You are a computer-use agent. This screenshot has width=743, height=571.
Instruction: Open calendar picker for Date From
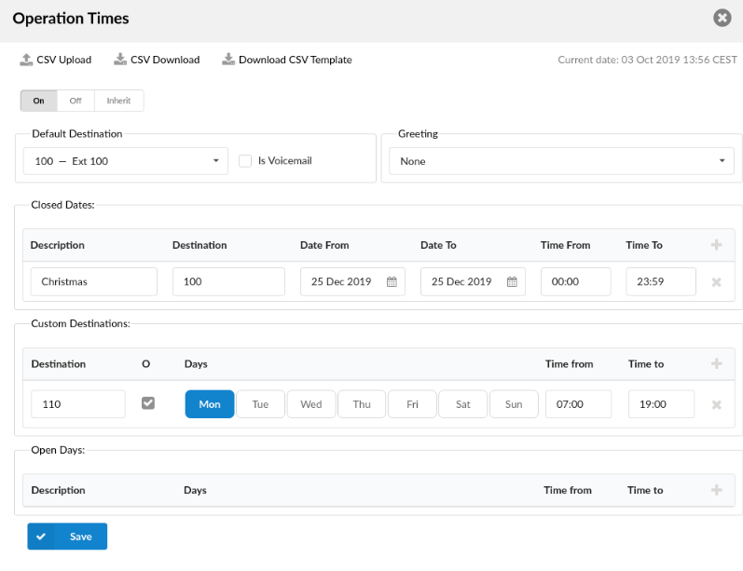click(392, 281)
